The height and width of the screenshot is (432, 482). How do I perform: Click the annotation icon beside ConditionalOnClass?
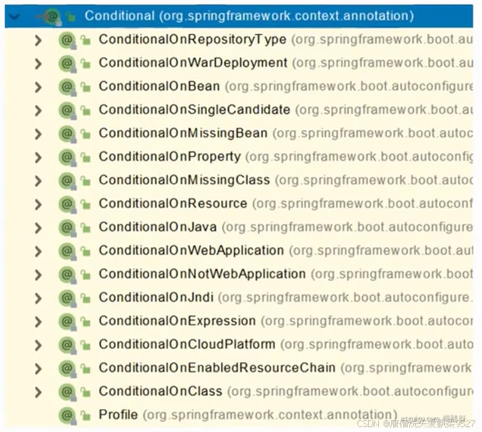click(x=66, y=391)
